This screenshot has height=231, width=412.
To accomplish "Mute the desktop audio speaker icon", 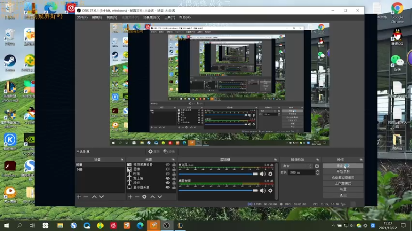I will pos(263,190).
